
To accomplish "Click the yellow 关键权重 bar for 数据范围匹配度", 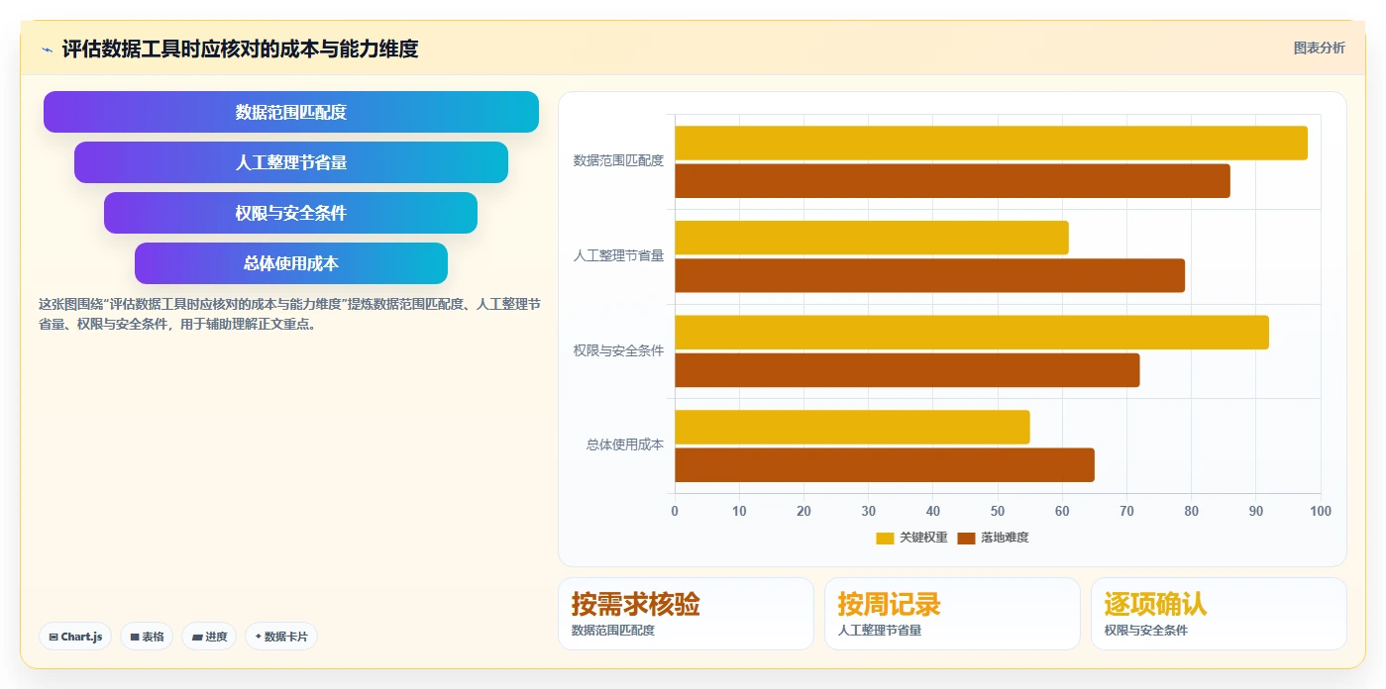I will [991, 143].
